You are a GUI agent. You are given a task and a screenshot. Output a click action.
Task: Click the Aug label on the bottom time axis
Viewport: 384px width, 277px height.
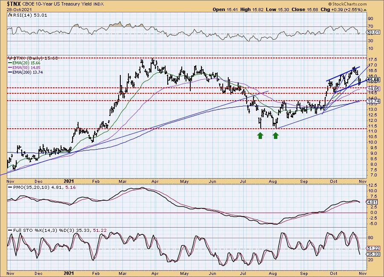tap(273, 273)
